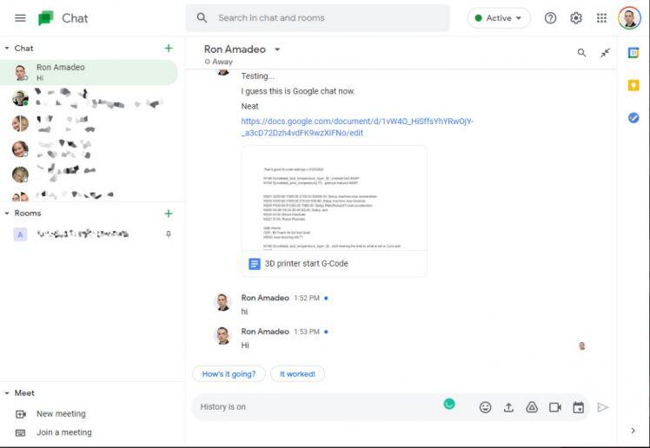Collapse the conversation with the arrows icon
Screen dimensions: 650x448
click(605, 53)
